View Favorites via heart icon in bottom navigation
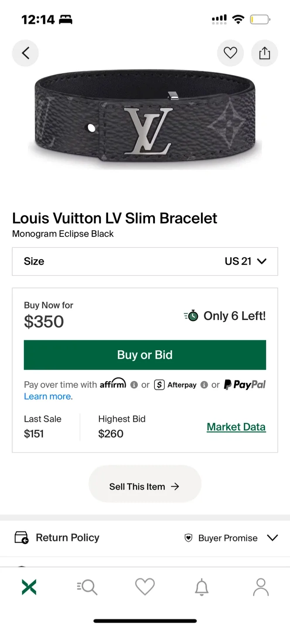Screen dimensions: 290x629 [x=145, y=587]
